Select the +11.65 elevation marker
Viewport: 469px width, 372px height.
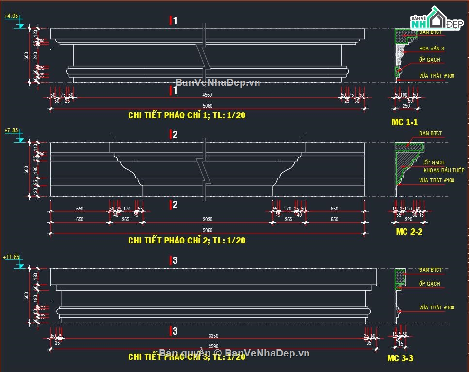click(x=12, y=257)
